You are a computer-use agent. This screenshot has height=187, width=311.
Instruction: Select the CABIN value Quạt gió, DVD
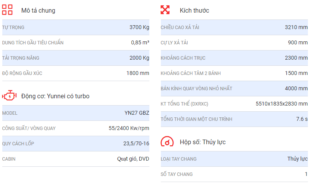(133, 159)
